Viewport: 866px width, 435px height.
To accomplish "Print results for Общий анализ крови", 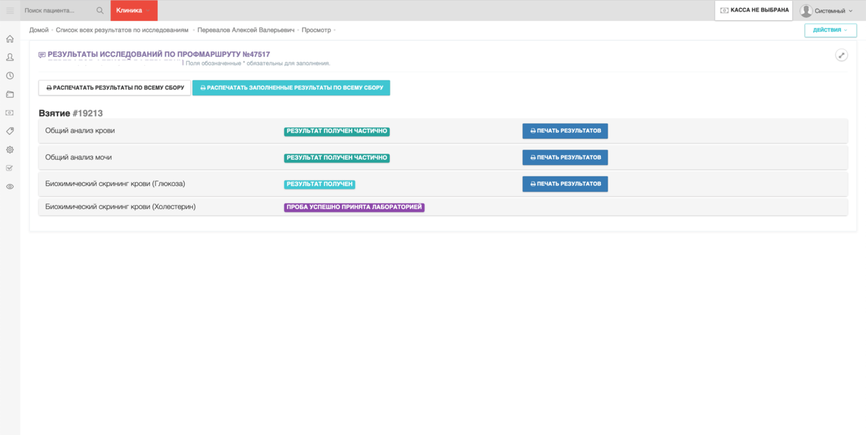I will pos(565,131).
